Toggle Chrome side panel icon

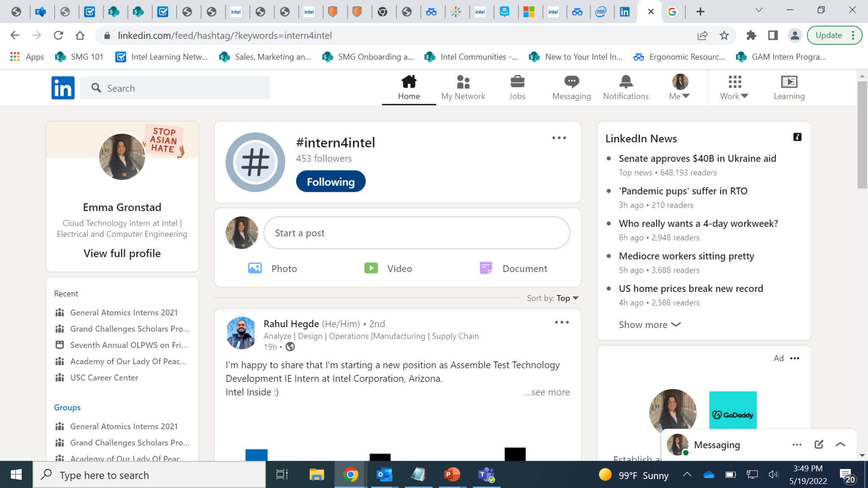pyautogui.click(x=773, y=36)
